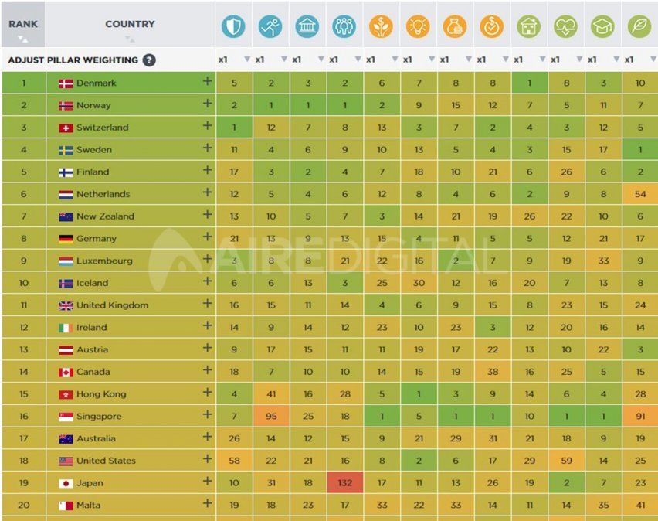Image resolution: width=658 pixels, height=521 pixels.
Task: Select the money bag wealth icon
Action: click(x=455, y=25)
